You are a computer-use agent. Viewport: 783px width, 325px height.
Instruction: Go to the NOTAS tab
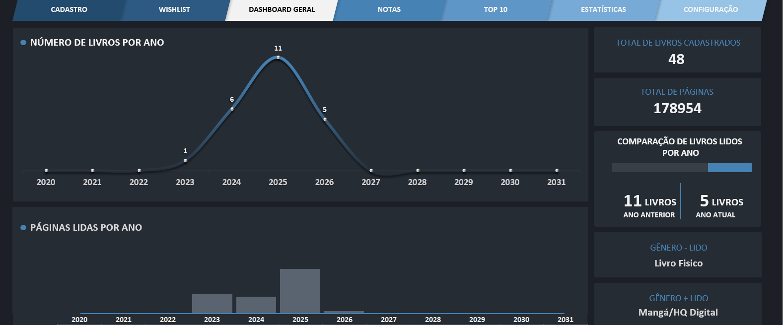[389, 10]
